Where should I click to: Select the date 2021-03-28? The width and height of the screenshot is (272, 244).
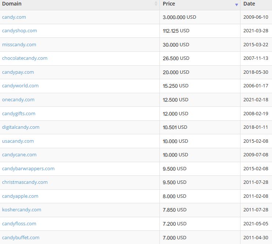point(256,31)
